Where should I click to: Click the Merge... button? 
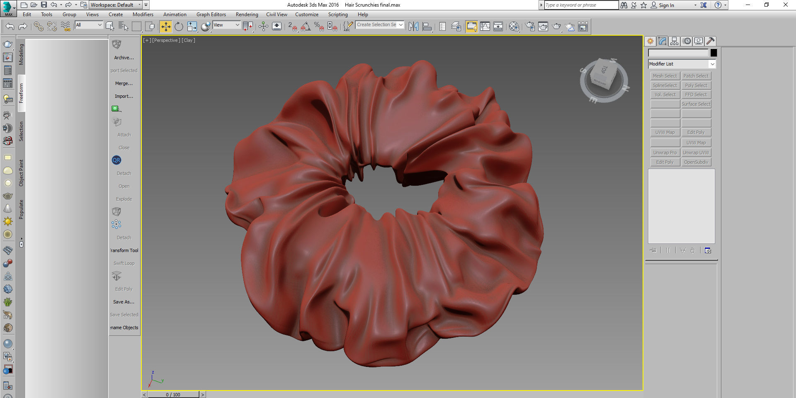pos(124,83)
